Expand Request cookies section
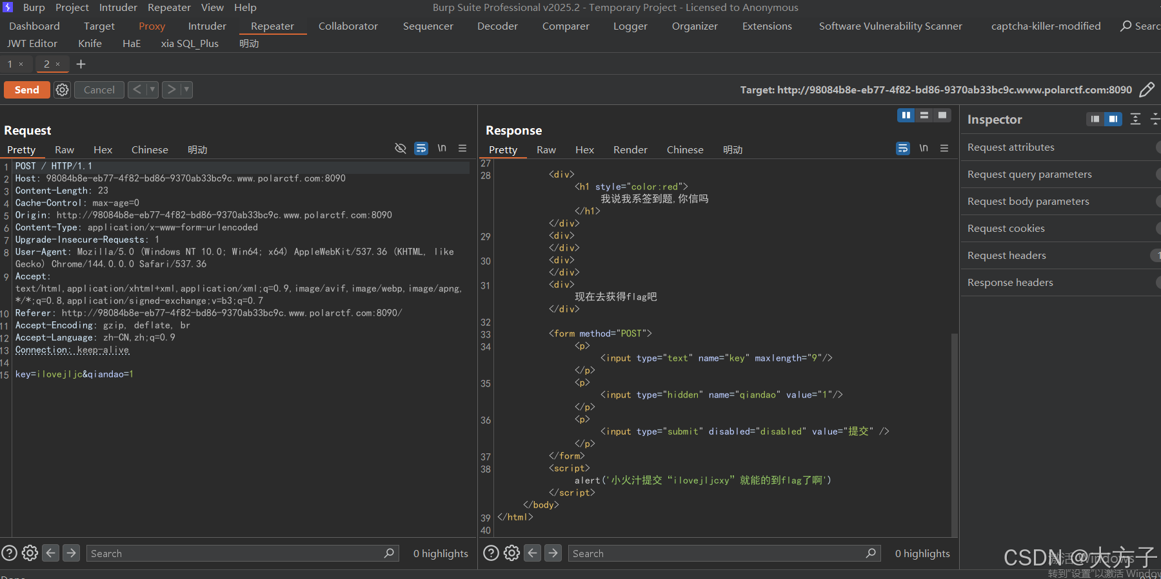 (1061, 229)
